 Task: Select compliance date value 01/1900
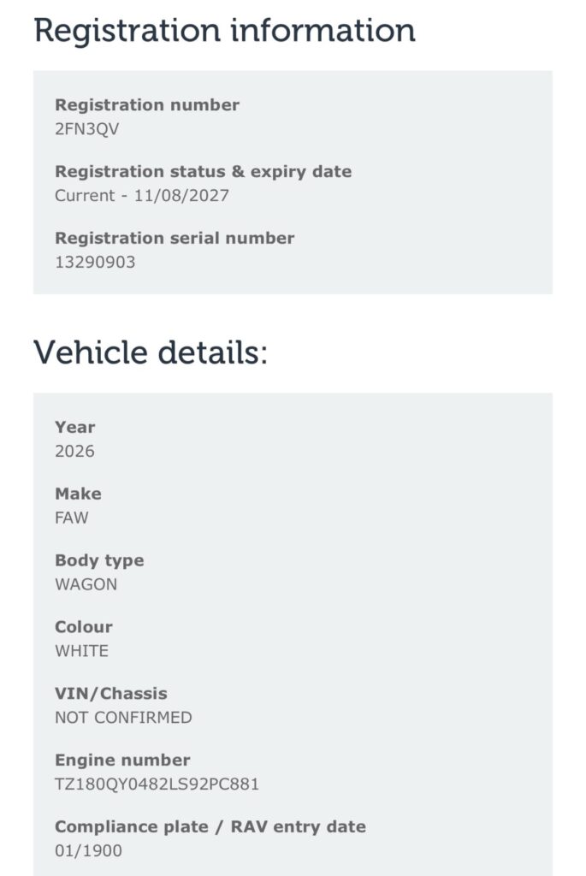(88, 851)
